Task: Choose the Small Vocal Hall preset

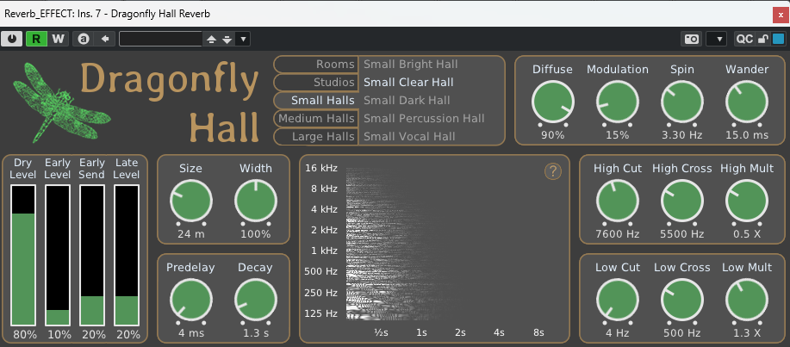Action: point(411,136)
